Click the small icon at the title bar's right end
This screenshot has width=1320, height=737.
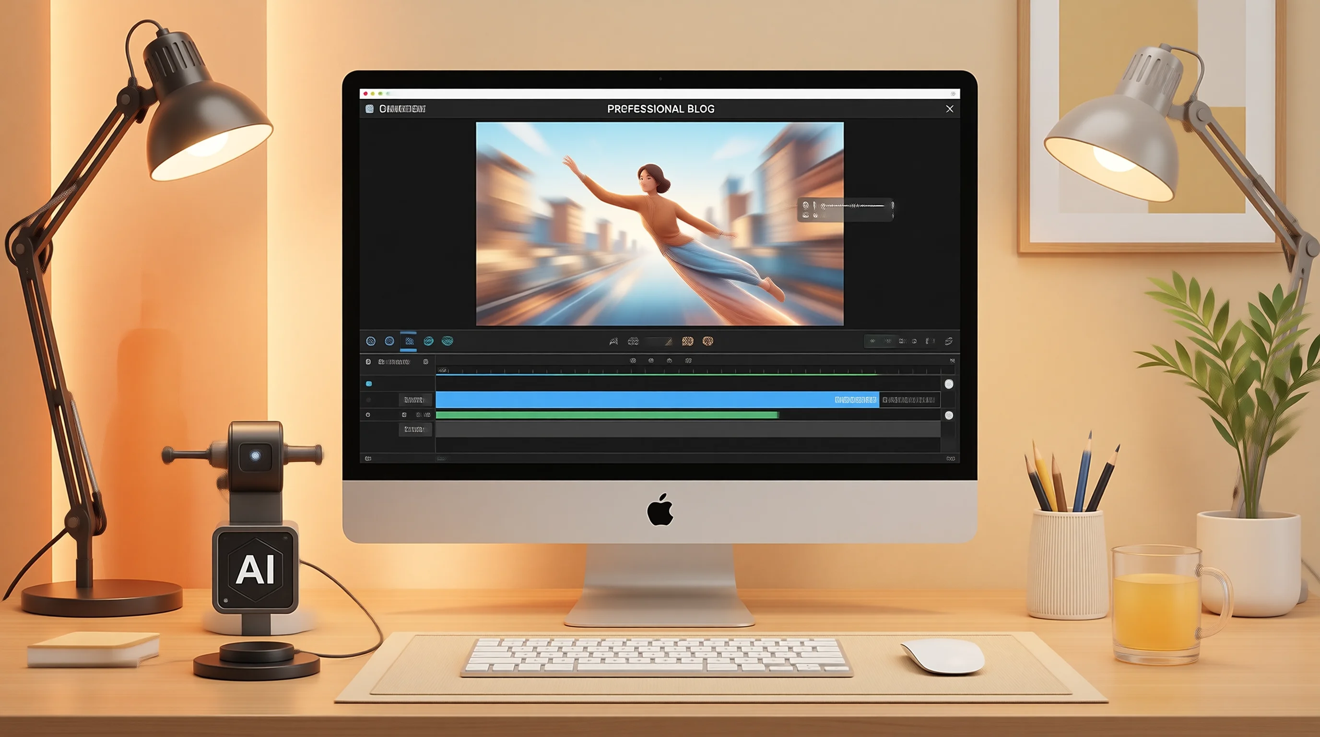[x=953, y=94]
